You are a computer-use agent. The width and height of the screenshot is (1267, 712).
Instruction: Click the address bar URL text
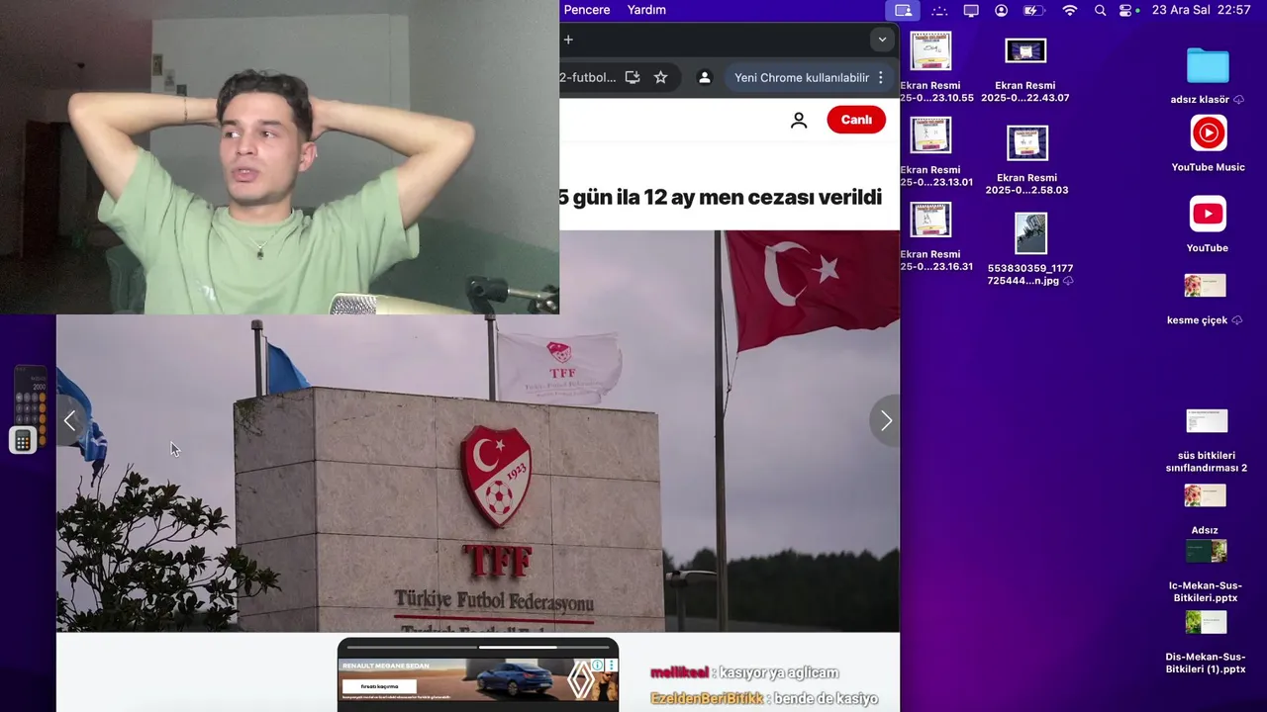pos(588,77)
